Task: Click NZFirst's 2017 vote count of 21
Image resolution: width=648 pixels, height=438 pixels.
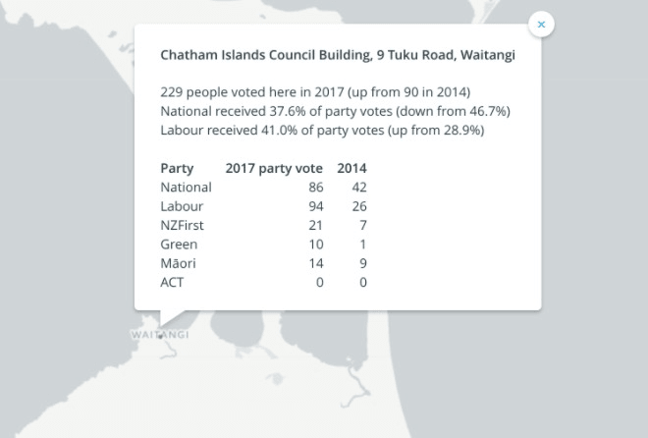Action: 315,225
